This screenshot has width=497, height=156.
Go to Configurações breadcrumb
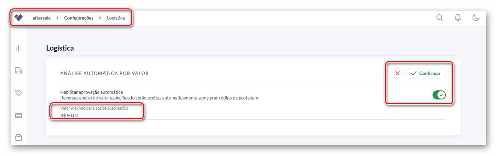(79, 18)
